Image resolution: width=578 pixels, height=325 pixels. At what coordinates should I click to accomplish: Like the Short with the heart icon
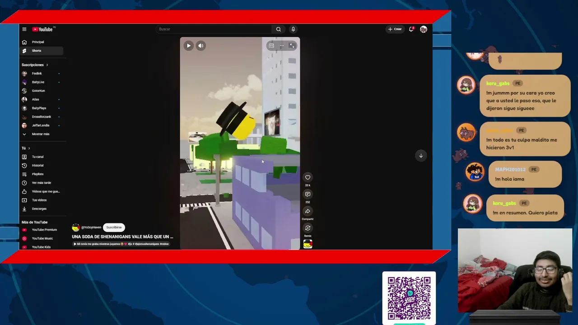click(x=308, y=177)
